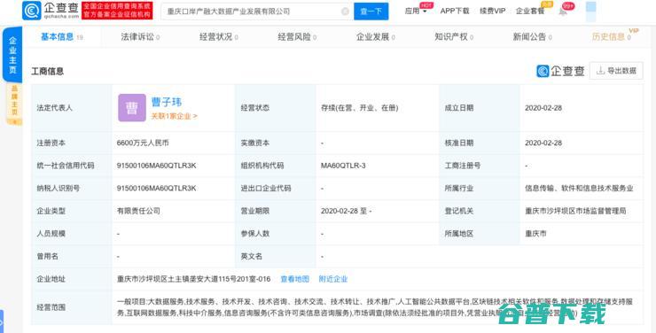Switch to the 企业发展 tab
The height and width of the screenshot is (333, 656).
click(375, 37)
